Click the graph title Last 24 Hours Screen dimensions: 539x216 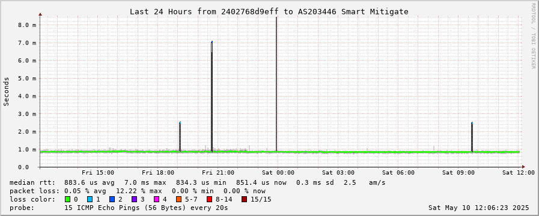point(269,11)
